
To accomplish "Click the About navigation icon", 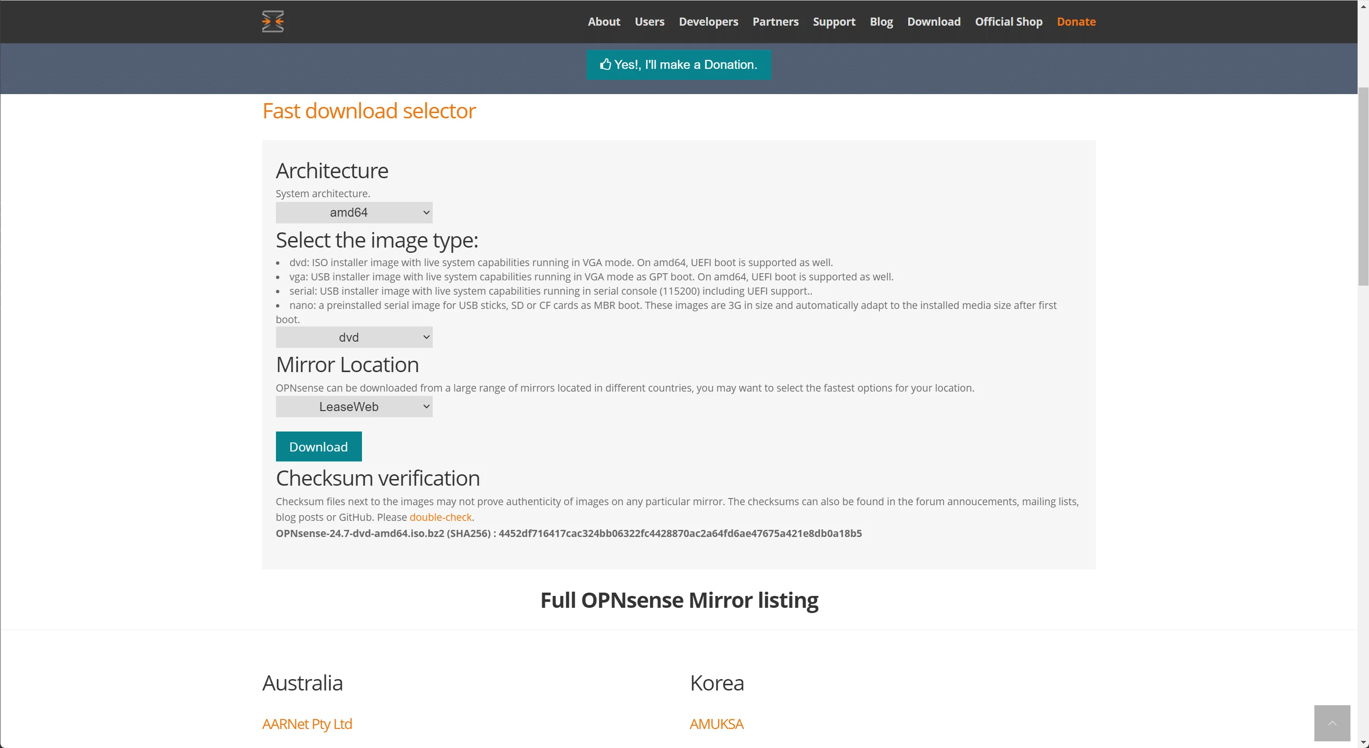I will point(603,21).
